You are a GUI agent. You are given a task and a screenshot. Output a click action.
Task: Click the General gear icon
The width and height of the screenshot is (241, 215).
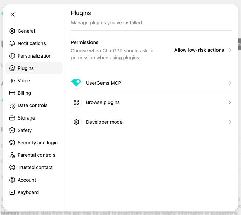point(12,31)
